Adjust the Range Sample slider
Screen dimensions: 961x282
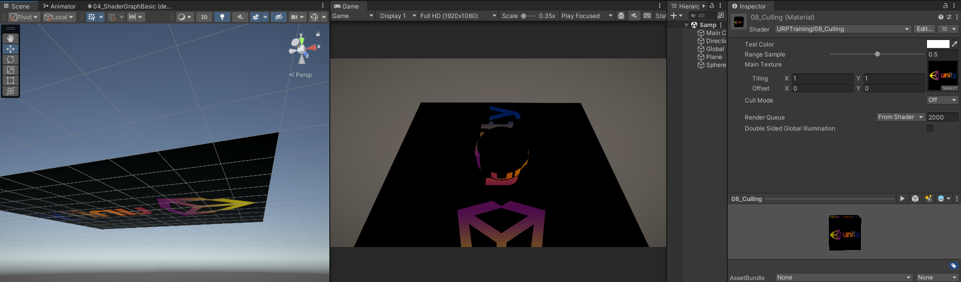(x=877, y=54)
